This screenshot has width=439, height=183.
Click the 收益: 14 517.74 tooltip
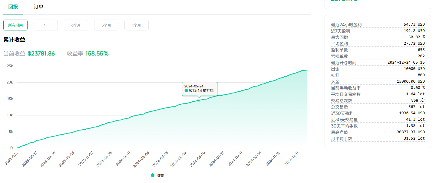pos(199,89)
